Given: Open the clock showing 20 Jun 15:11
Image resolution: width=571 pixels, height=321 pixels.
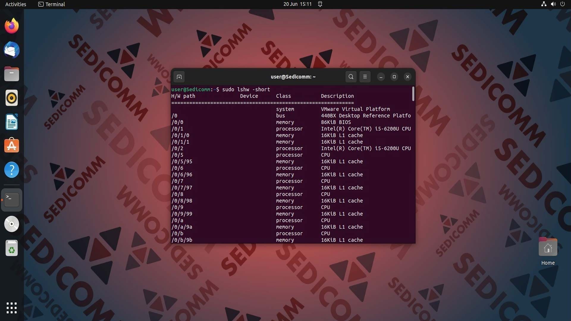Looking at the screenshot, I should (297, 4).
